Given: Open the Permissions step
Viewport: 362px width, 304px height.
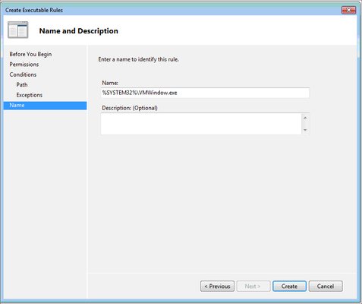Looking at the screenshot, I should pos(24,65).
